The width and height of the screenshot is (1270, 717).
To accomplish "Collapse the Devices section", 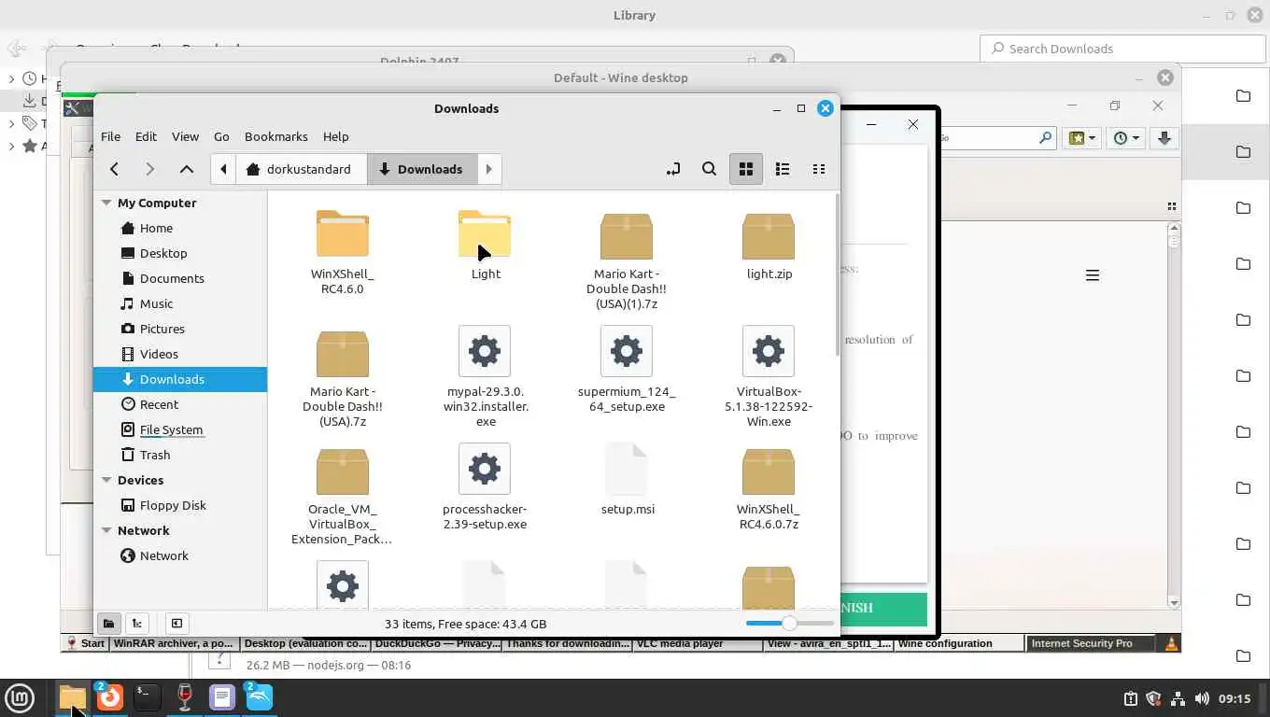I will click(x=106, y=480).
